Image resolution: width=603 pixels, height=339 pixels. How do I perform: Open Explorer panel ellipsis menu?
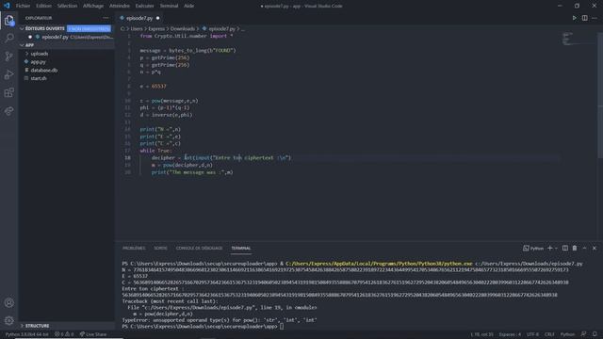(x=106, y=18)
